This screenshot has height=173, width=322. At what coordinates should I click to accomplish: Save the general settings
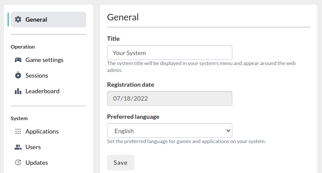tap(121, 163)
